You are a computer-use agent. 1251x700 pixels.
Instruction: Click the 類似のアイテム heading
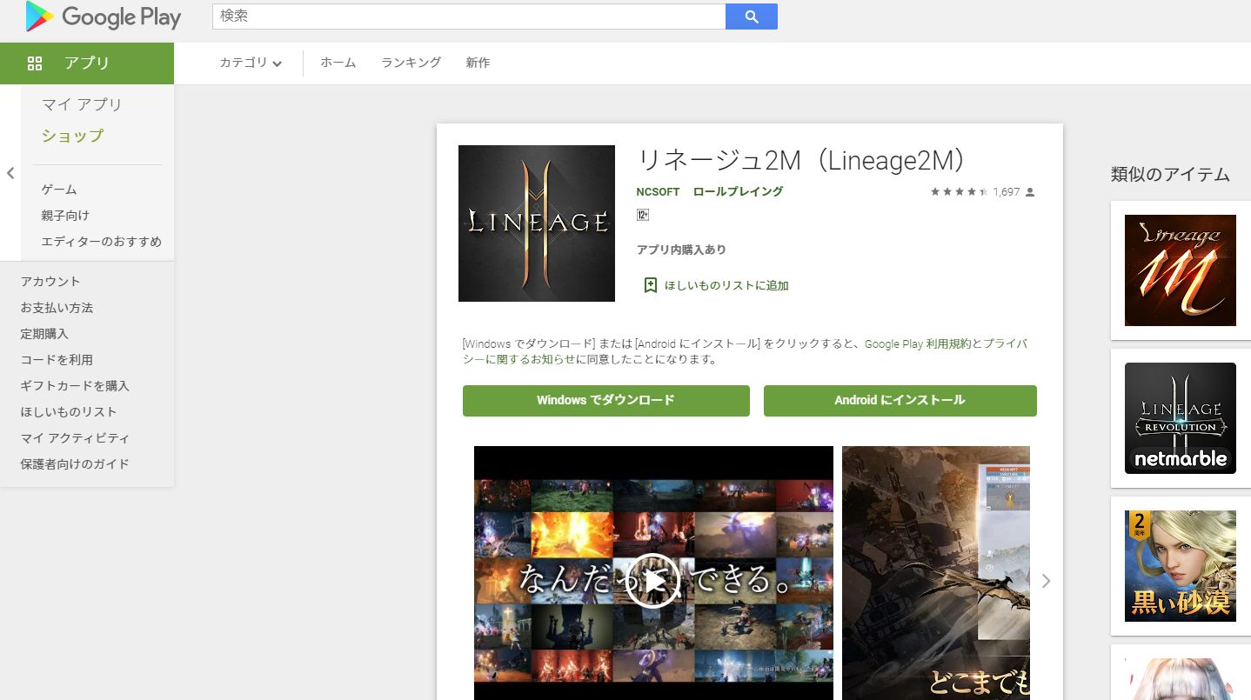(x=1170, y=174)
